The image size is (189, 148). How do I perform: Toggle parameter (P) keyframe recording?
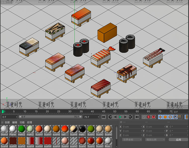click(x=175, y=117)
